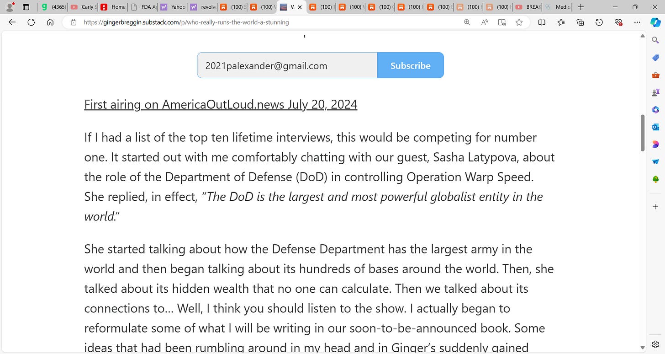Open the blue paper-plane sidebar icon

tap(655, 161)
